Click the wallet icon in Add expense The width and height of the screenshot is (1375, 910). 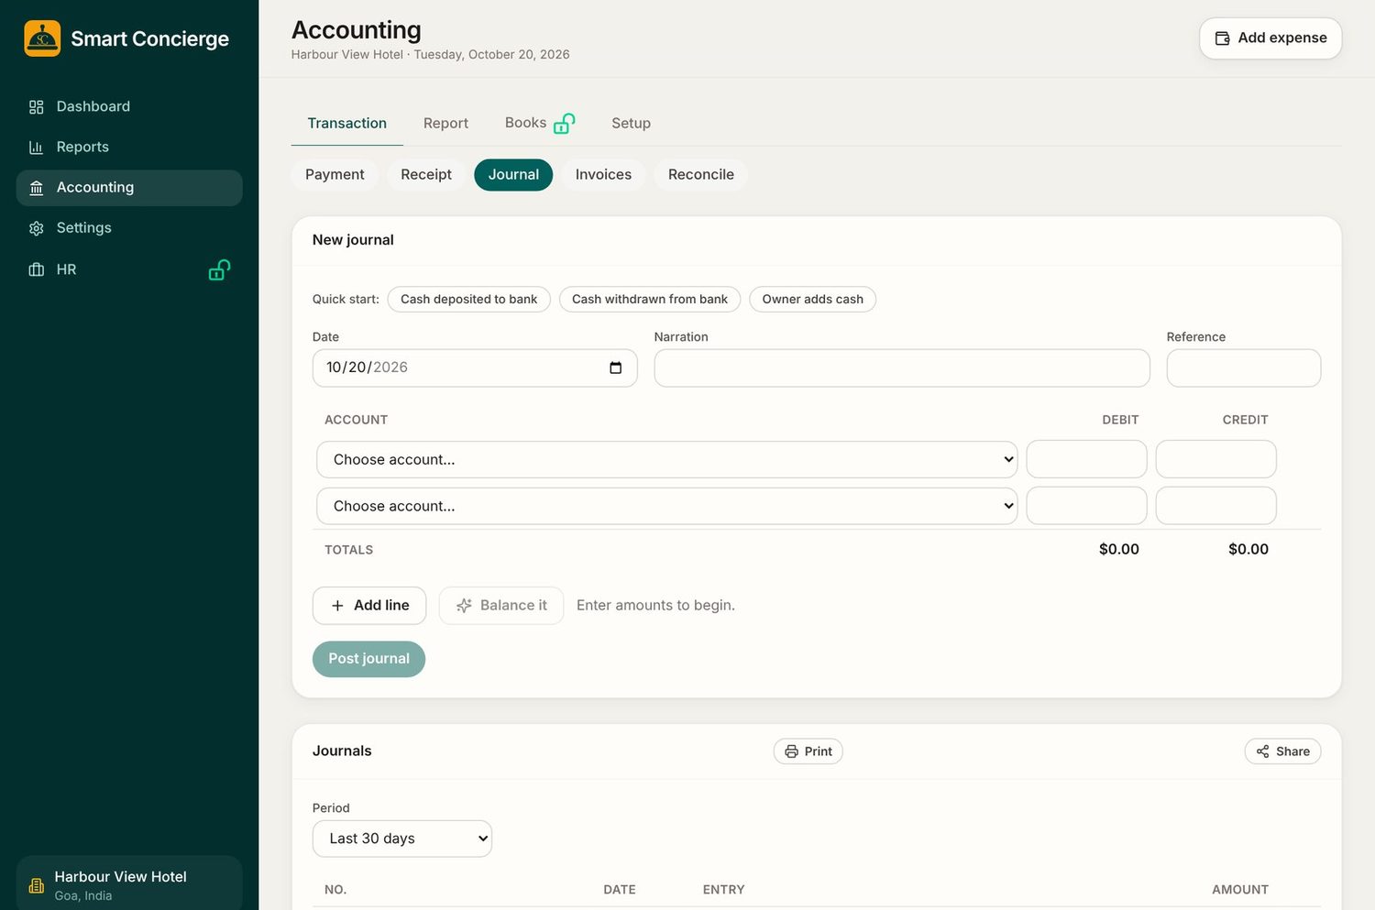pyautogui.click(x=1222, y=38)
